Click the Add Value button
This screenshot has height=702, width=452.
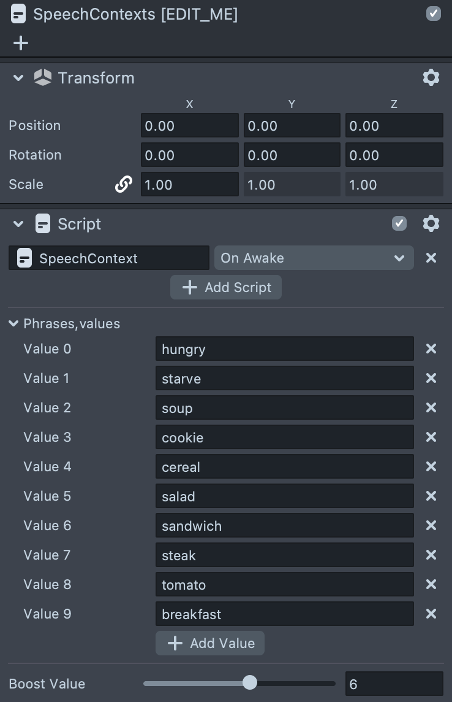(x=210, y=643)
